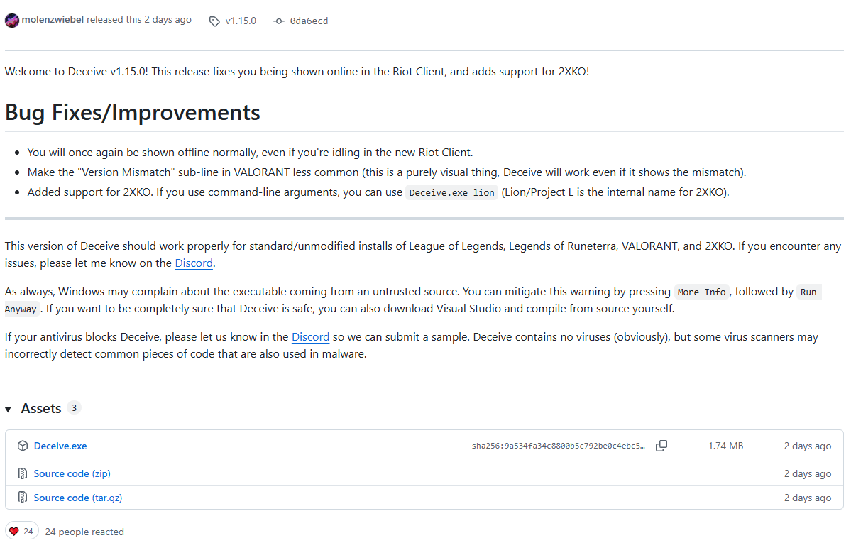Follow the first Discord link about issues

point(194,263)
